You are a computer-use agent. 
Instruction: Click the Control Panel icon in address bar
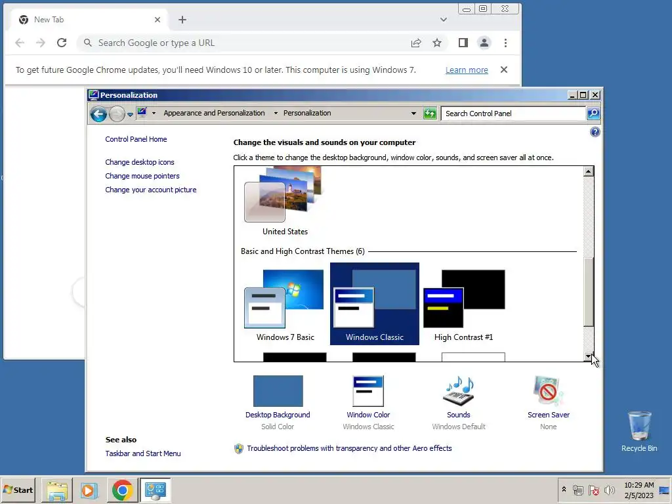[x=142, y=113]
